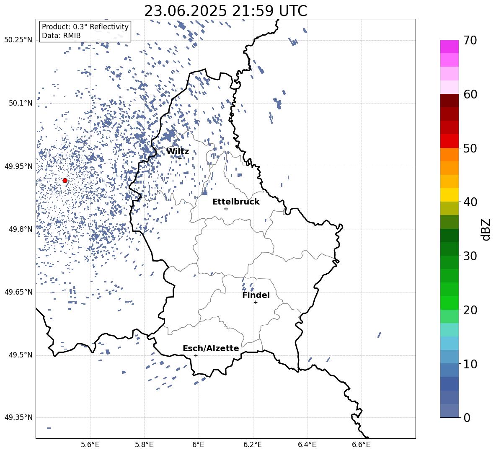Image resolution: width=496 pixels, height=453 pixels.
Task: Click the Product: 0.3° Reflectivity text
Action: [x=85, y=27]
